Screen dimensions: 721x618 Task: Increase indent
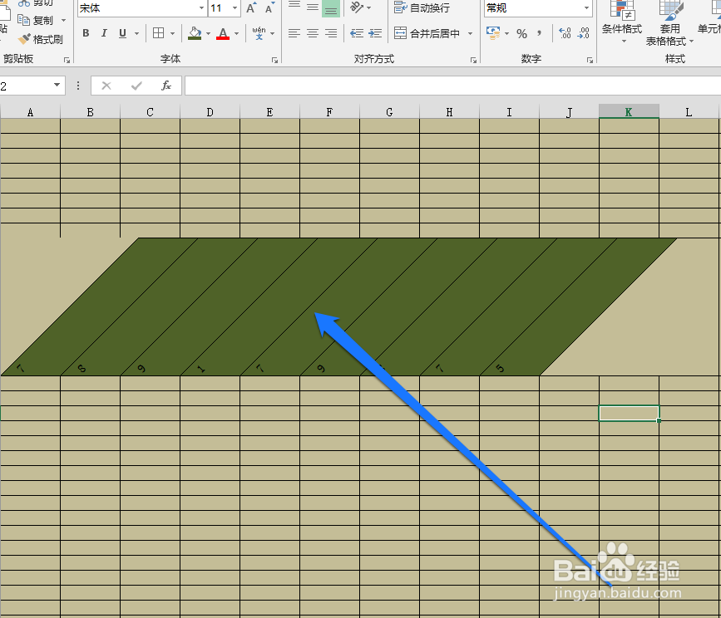pos(375,33)
